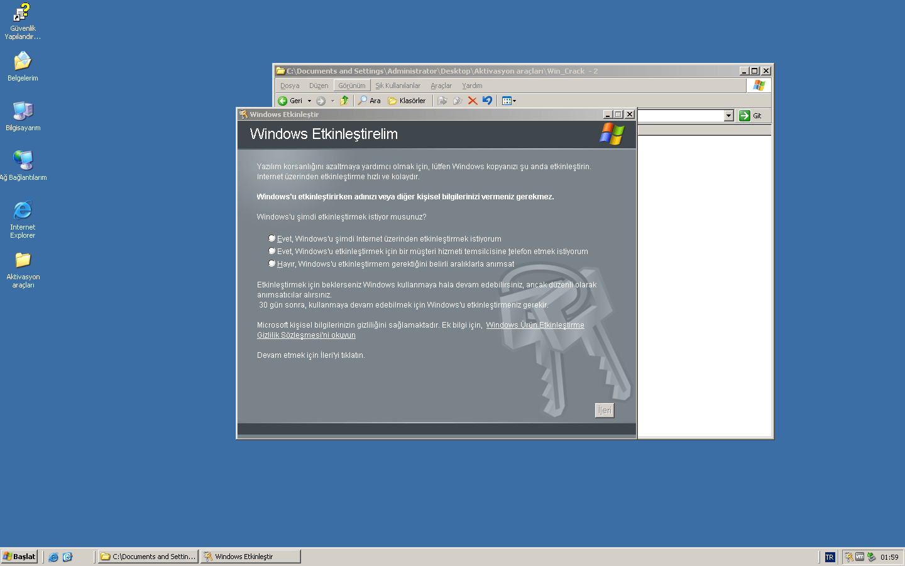Open the Bilgisayarım desktop icon
Viewport: 905px width, 566px height.
pos(23,116)
